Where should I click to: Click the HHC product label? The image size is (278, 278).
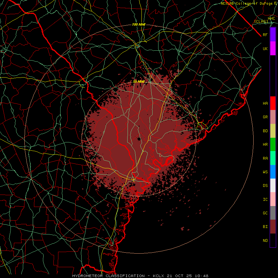[x=272, y=19]
